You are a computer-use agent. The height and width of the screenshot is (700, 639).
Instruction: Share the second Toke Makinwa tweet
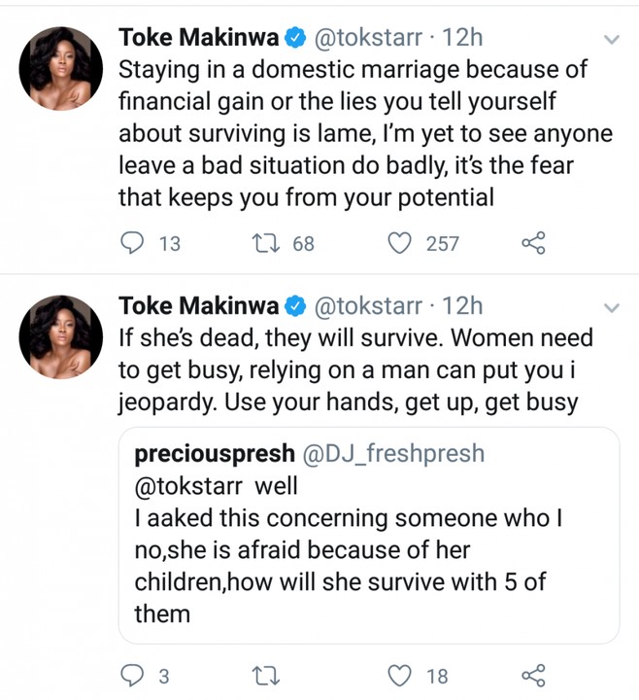(x=533, y=676)
